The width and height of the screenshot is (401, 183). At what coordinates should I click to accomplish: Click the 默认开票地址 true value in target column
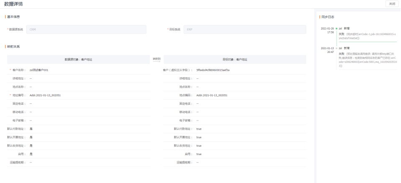(199, 138)
